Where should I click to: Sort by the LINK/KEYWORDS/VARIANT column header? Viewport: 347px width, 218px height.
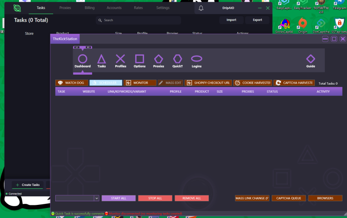pyautogui.click(x=127, y=91)
